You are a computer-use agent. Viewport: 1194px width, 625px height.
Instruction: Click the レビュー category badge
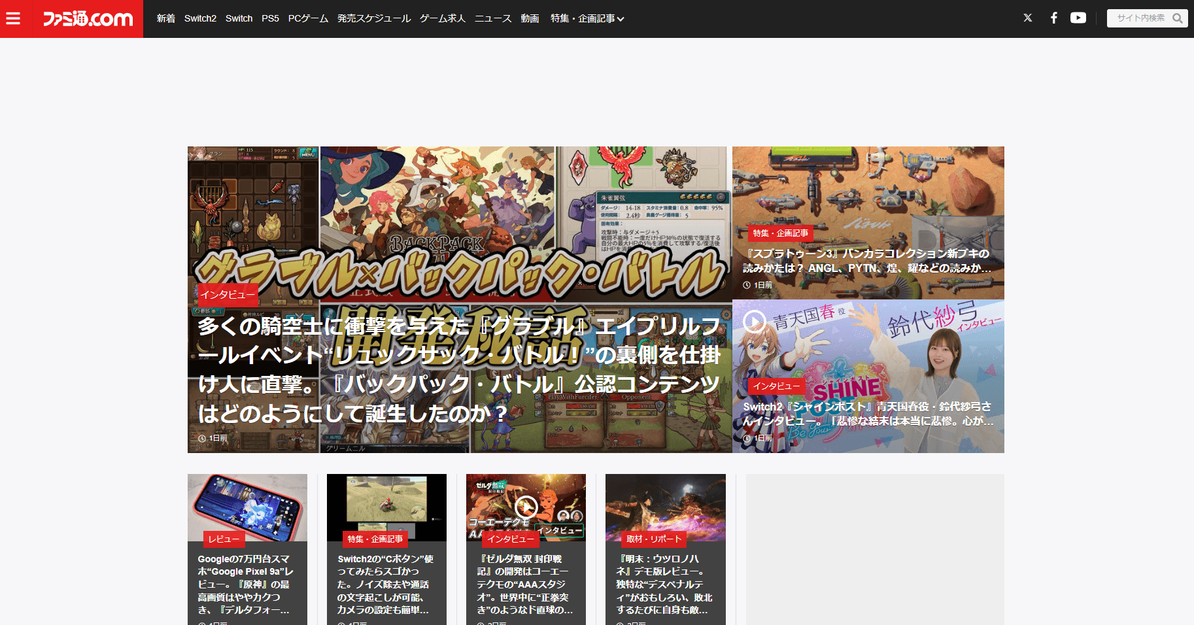click(x=225, y=539)
